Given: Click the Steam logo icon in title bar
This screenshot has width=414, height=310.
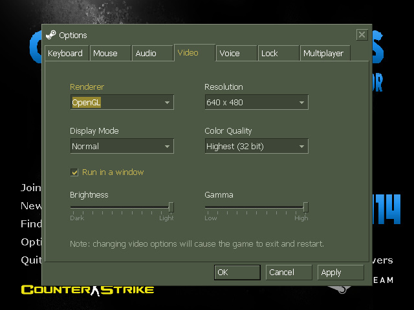Looking at the screenshot, I should (x=51, y=35).
